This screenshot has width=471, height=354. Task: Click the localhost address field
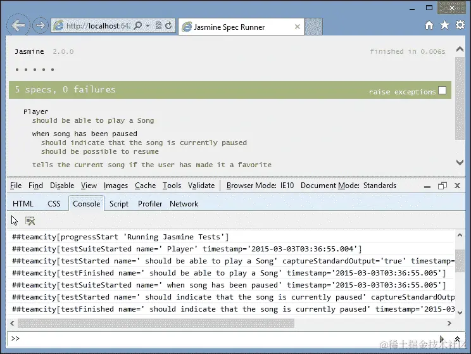[98, 26]
